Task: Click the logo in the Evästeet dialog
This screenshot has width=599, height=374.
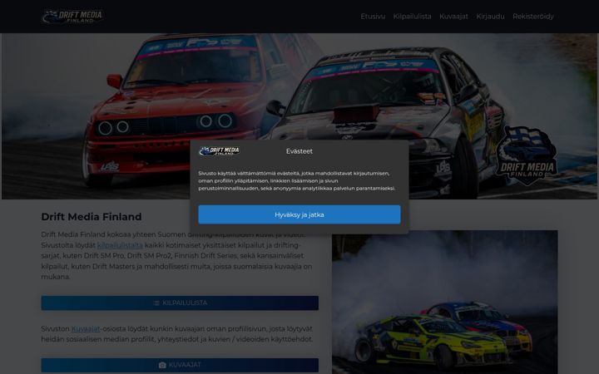Action: click(220, 151)
